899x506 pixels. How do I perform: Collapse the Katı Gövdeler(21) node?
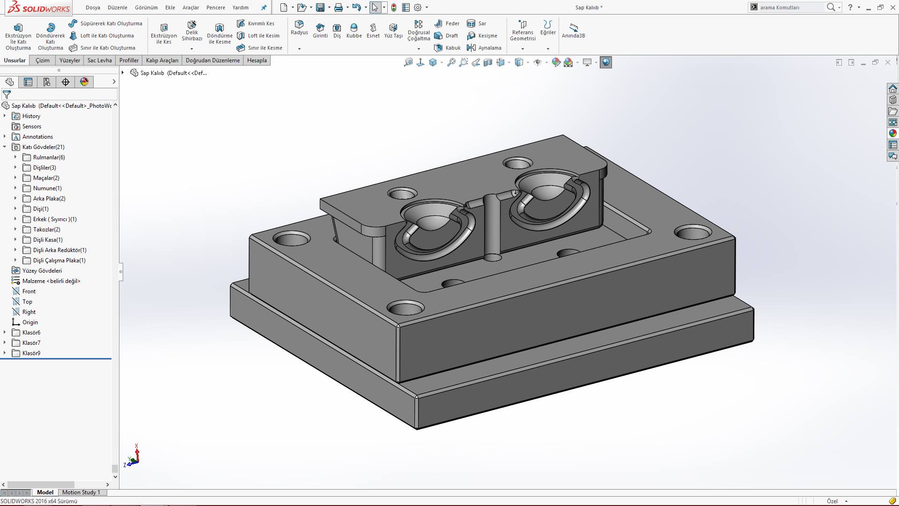pyautogui.click(x=5, y=147)
